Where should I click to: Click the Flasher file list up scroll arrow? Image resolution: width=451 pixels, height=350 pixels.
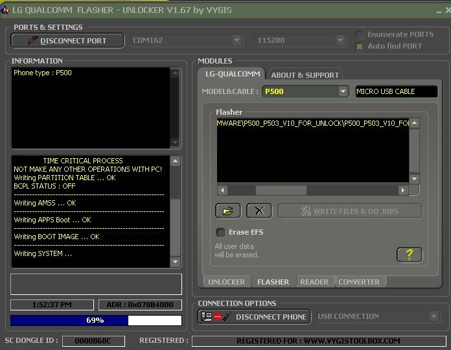tap(414, 122)
